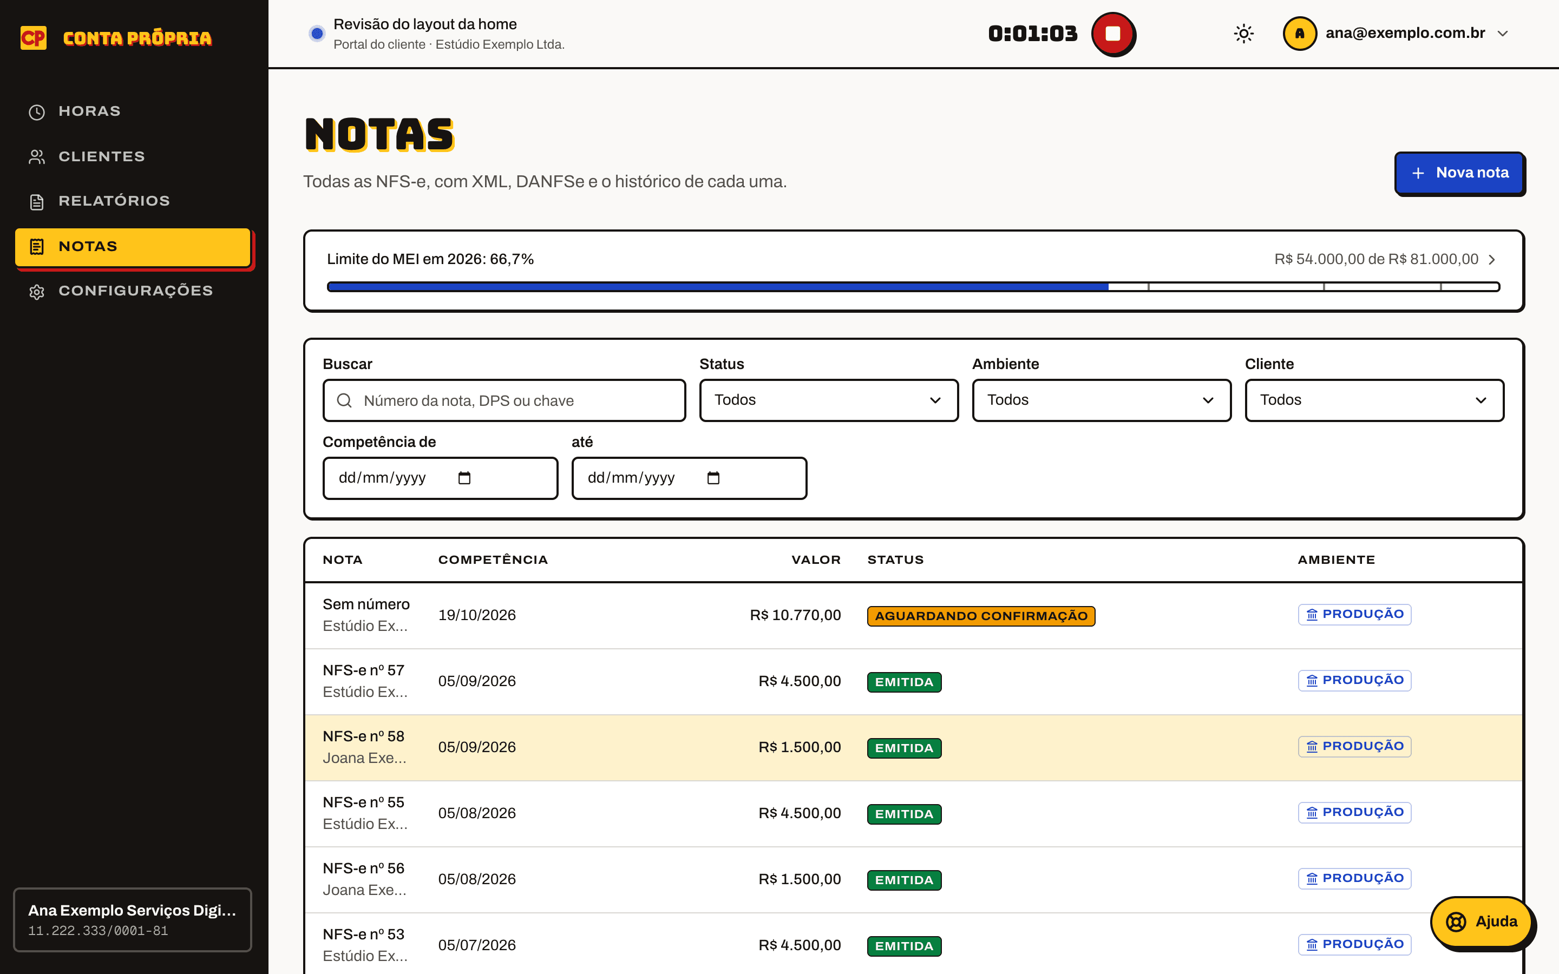Click Emitida badge for NFS-e nº 57

click(x=904, y=682)
